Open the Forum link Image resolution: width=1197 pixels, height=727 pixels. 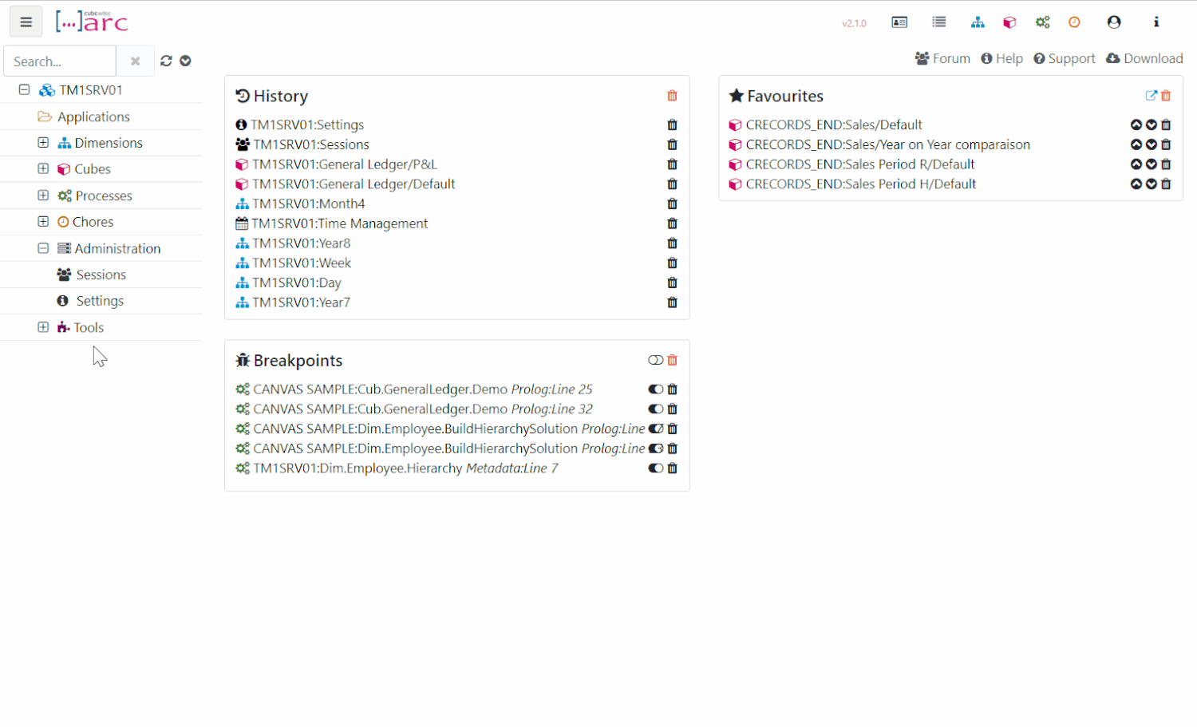click(942, 57)
